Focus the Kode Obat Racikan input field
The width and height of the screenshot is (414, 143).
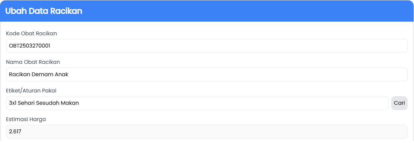click(x=206, y=46)
